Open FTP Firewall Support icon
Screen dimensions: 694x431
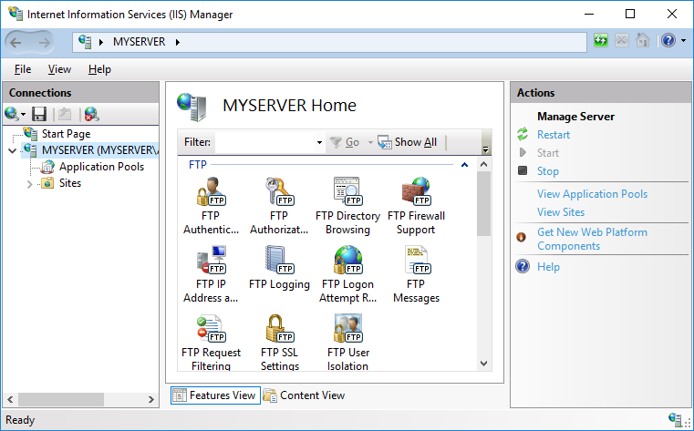[416, 192]
